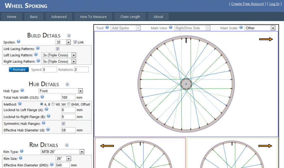Click the Create Free Account link

[247, 4]
